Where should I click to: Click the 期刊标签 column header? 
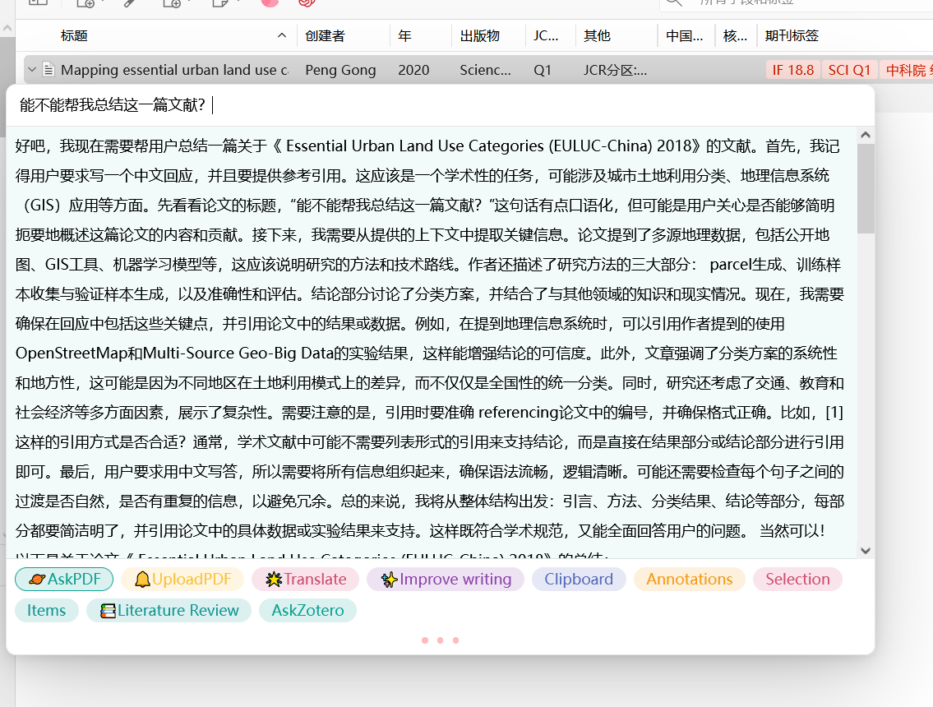(x=792, y=35)
